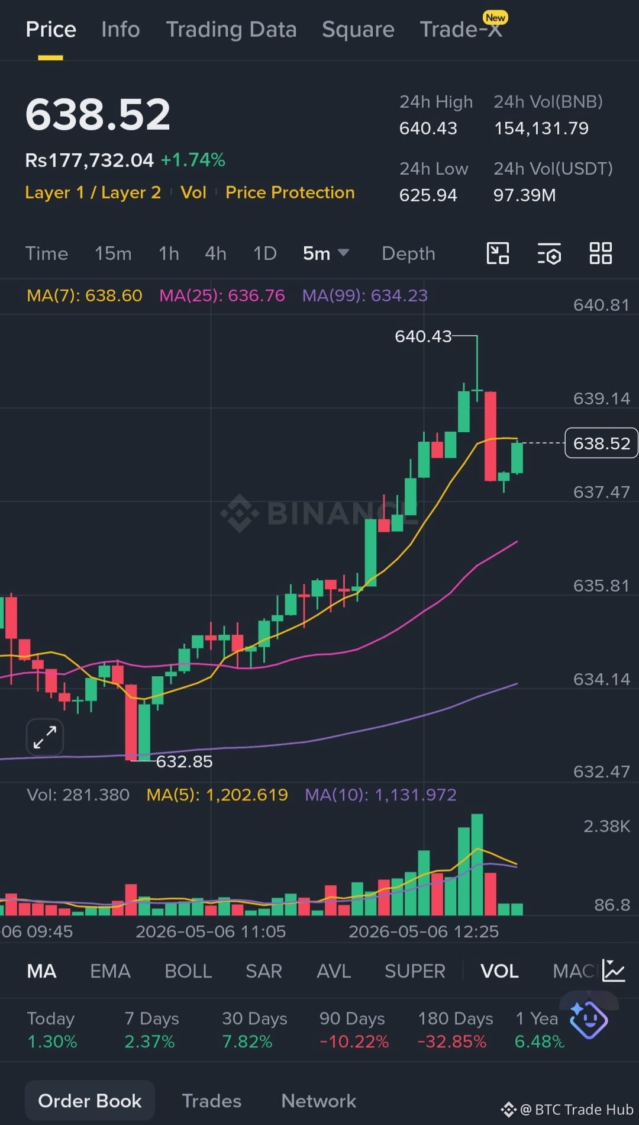This screenshot has height=1125, width=639.
Task: Tap the MA(99): 634.23 legend
Action: pos(365,295)
